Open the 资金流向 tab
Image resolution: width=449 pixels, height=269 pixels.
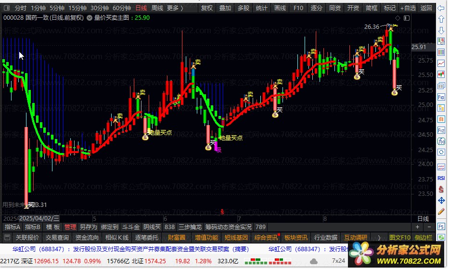[87, 238]
